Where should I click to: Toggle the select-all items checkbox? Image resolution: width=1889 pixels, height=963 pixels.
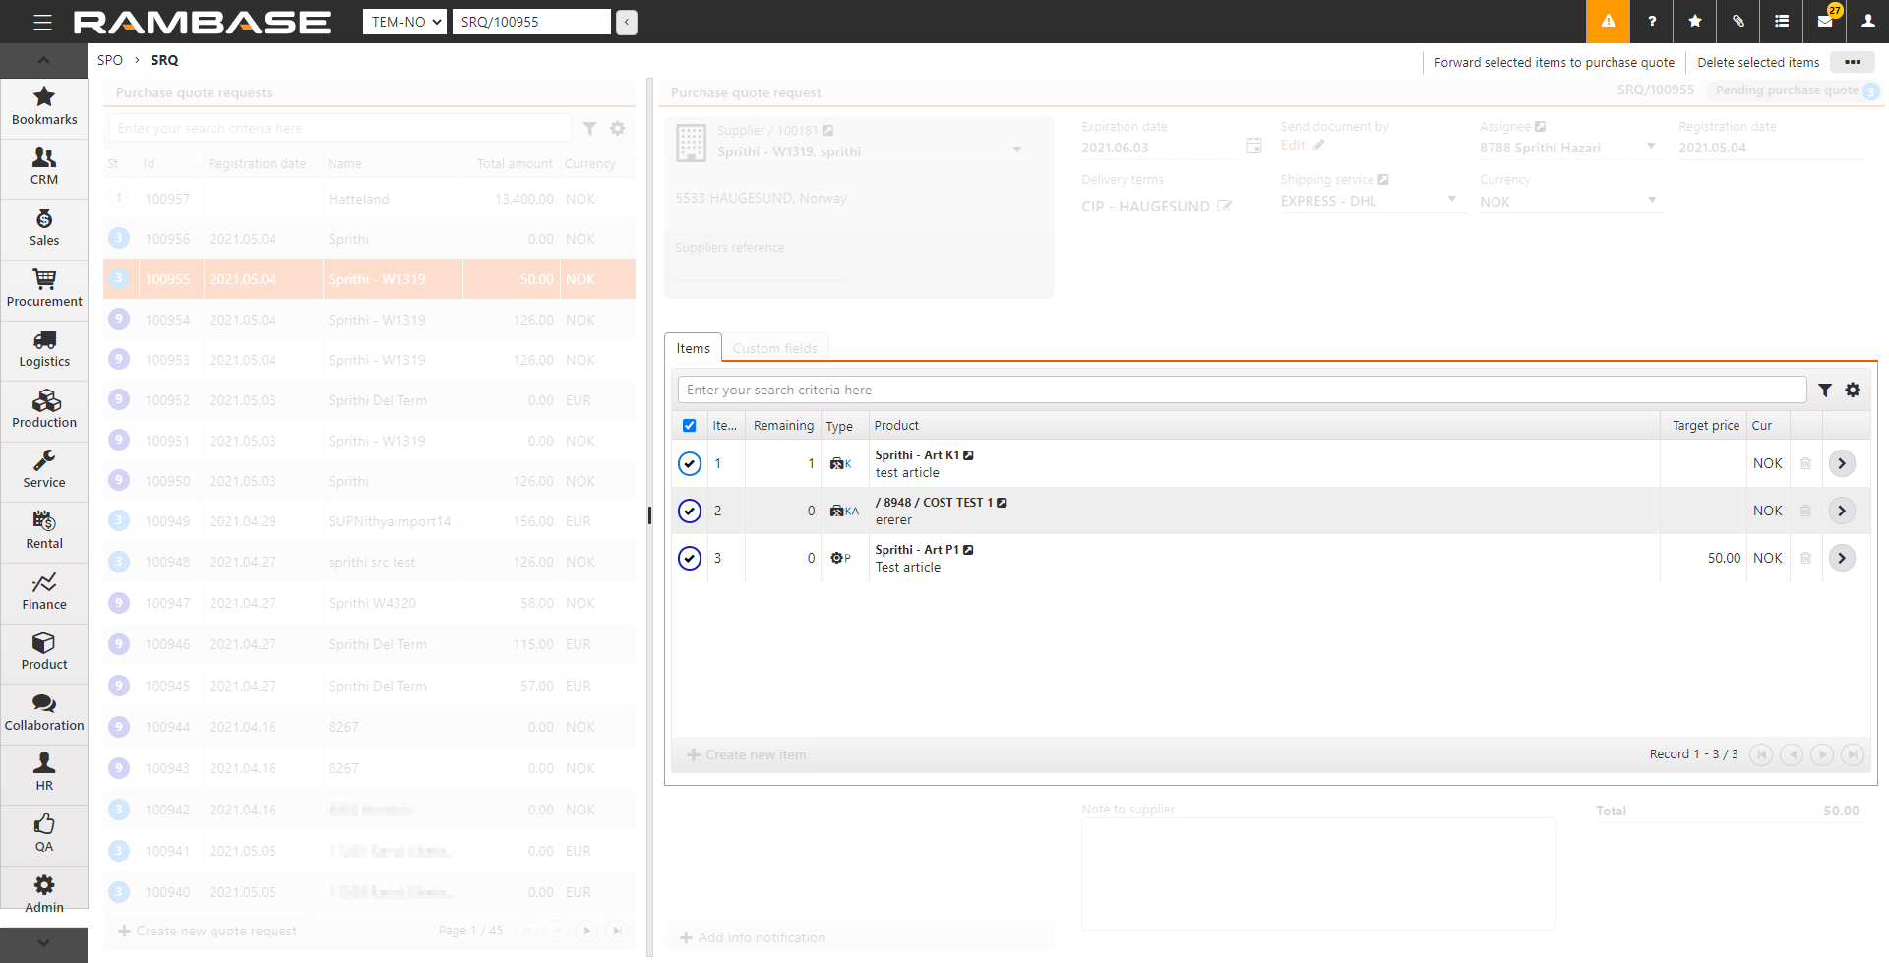click(689, 426)
